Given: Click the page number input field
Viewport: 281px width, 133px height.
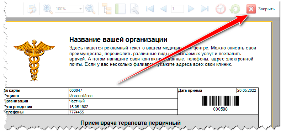Looking at the screenshot, I should pos(177,9).
